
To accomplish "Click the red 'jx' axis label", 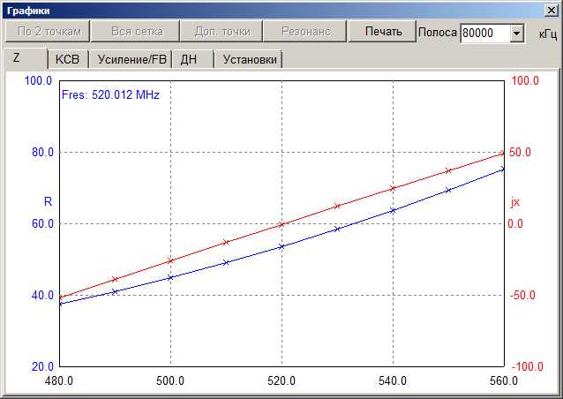I will point(515,201).
